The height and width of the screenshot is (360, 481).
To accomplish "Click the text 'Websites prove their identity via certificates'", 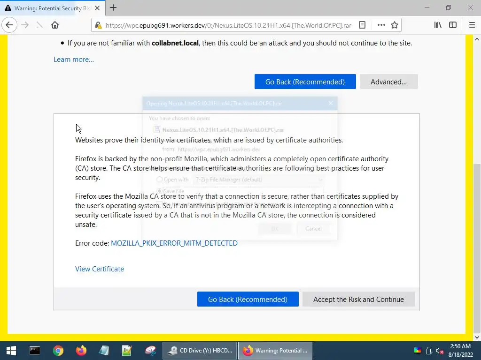I will pos(143,140).
